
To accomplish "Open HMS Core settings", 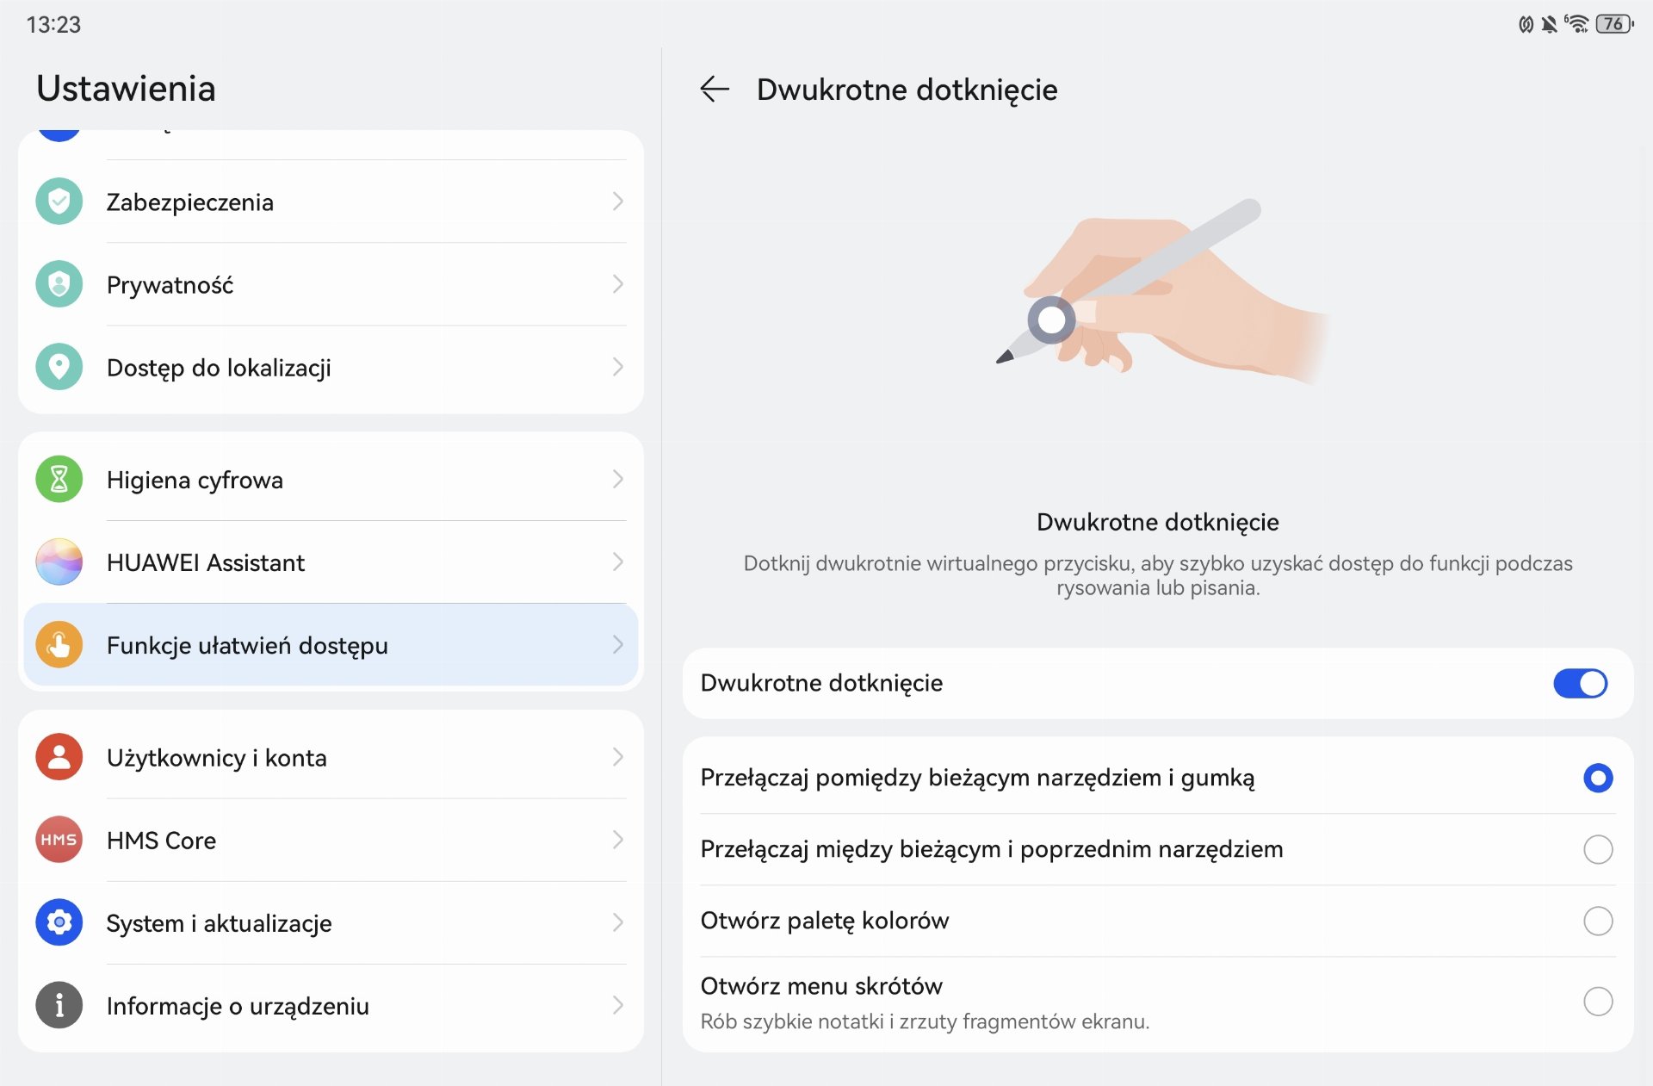I will pos(331,840).
